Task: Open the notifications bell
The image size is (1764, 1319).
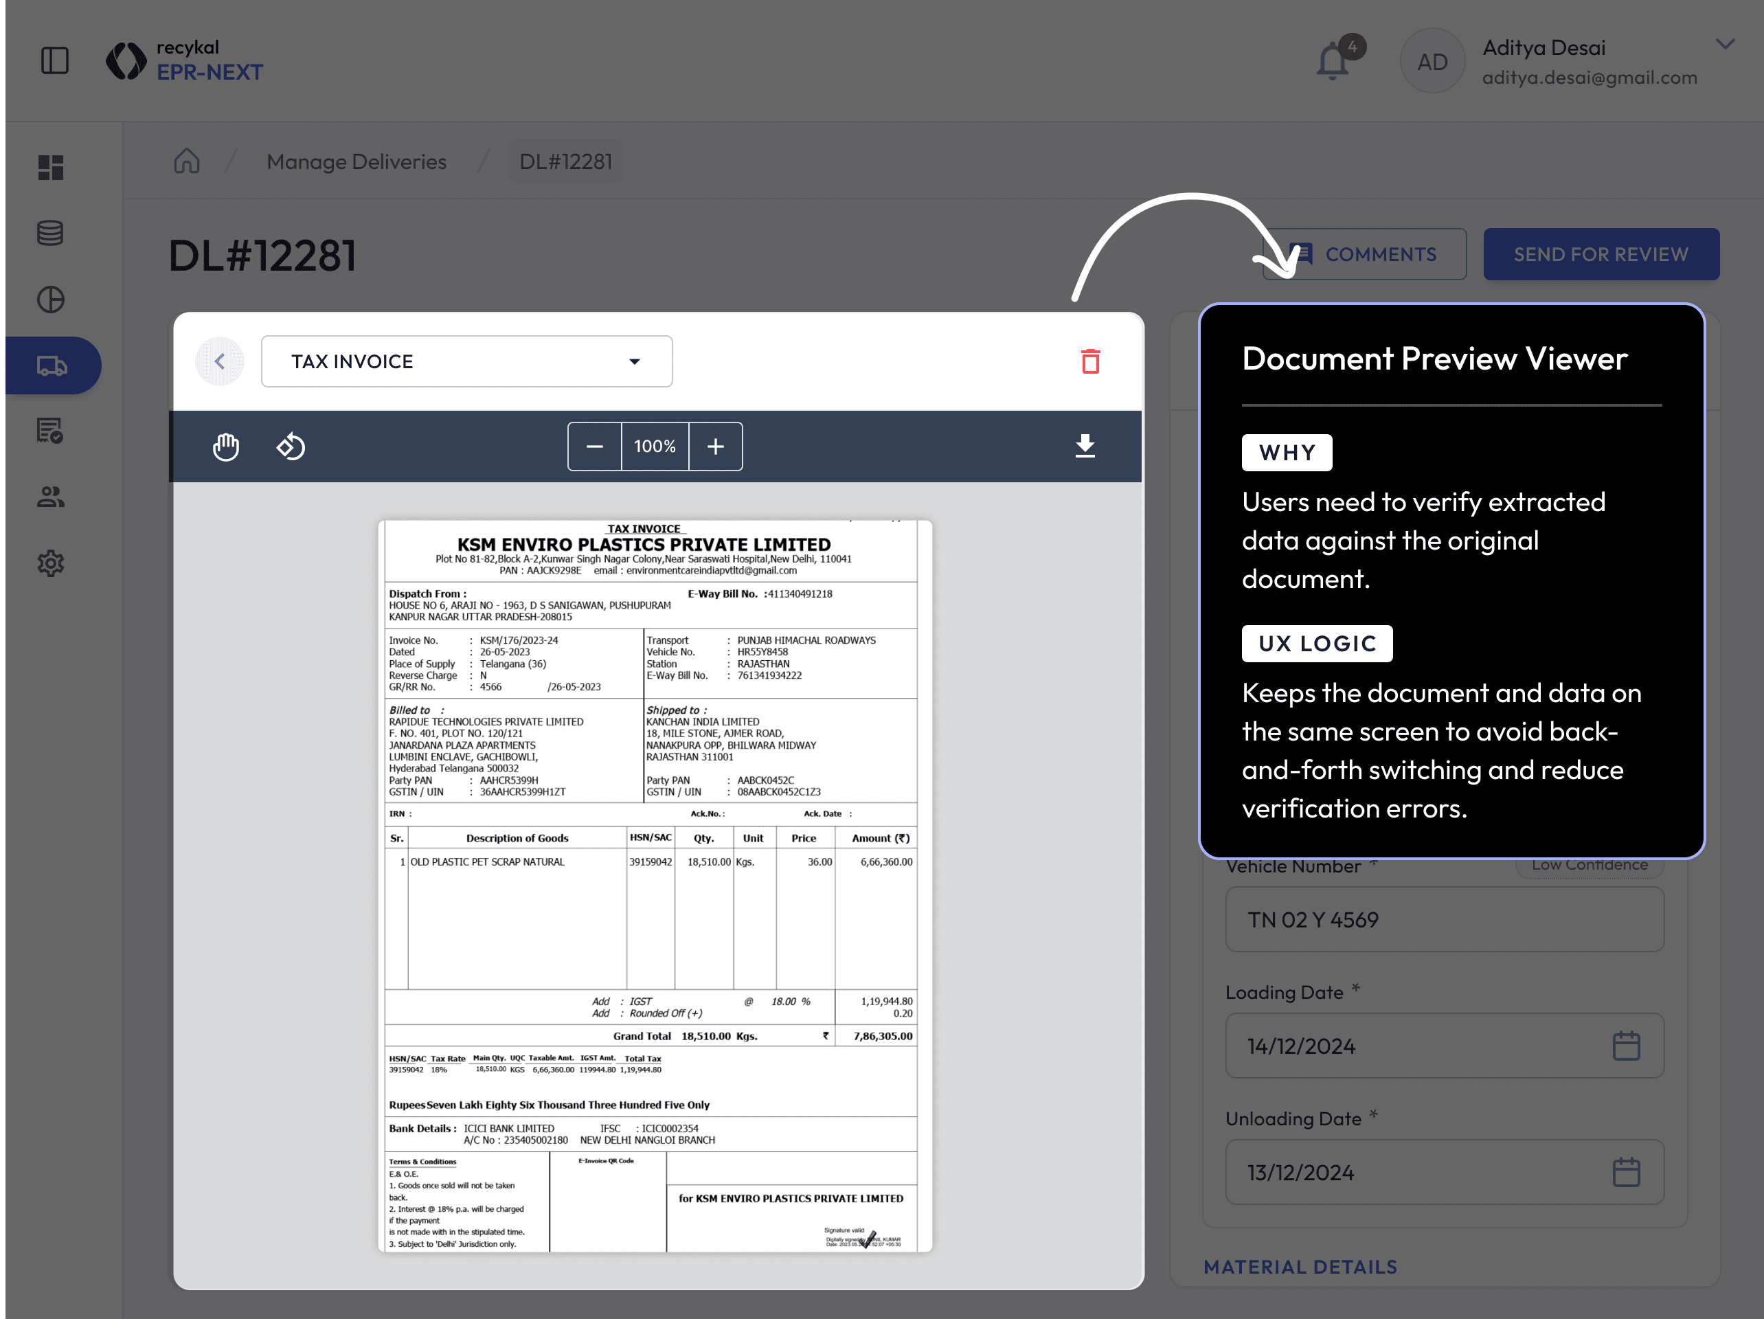Action: point(1333,63)
